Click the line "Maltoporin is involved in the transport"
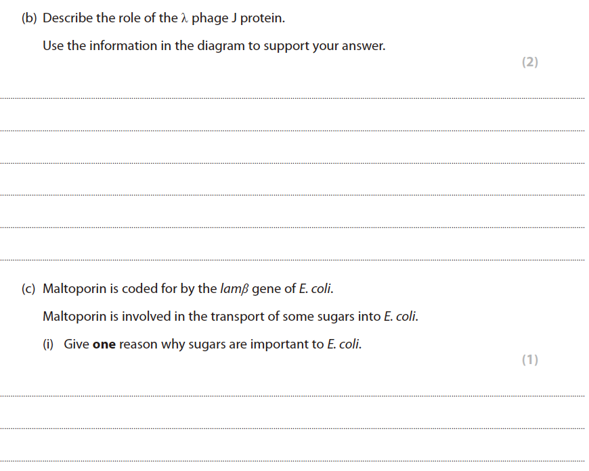The height and width of the screenshot is (471, 589). (x=230, y=317)
